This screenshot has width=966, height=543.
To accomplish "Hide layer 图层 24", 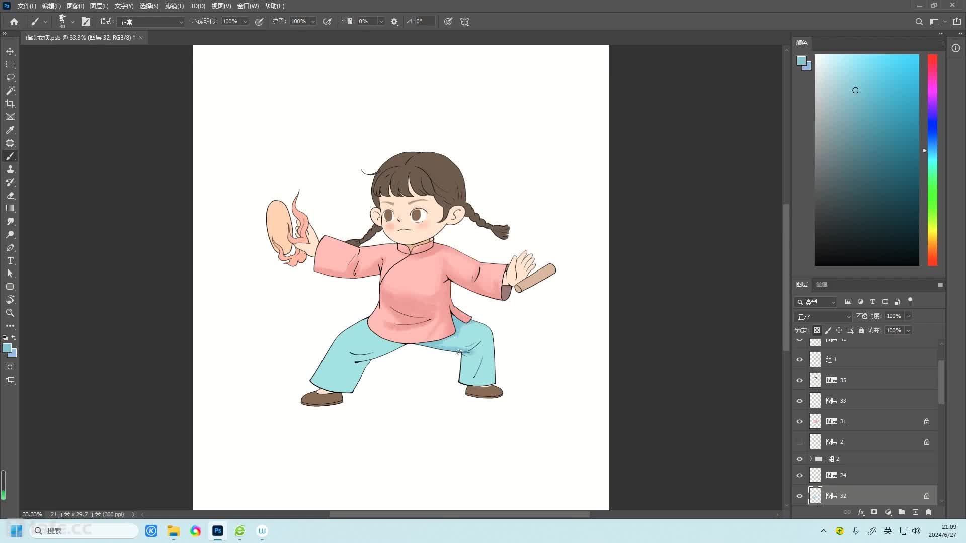I will (799, 475).
